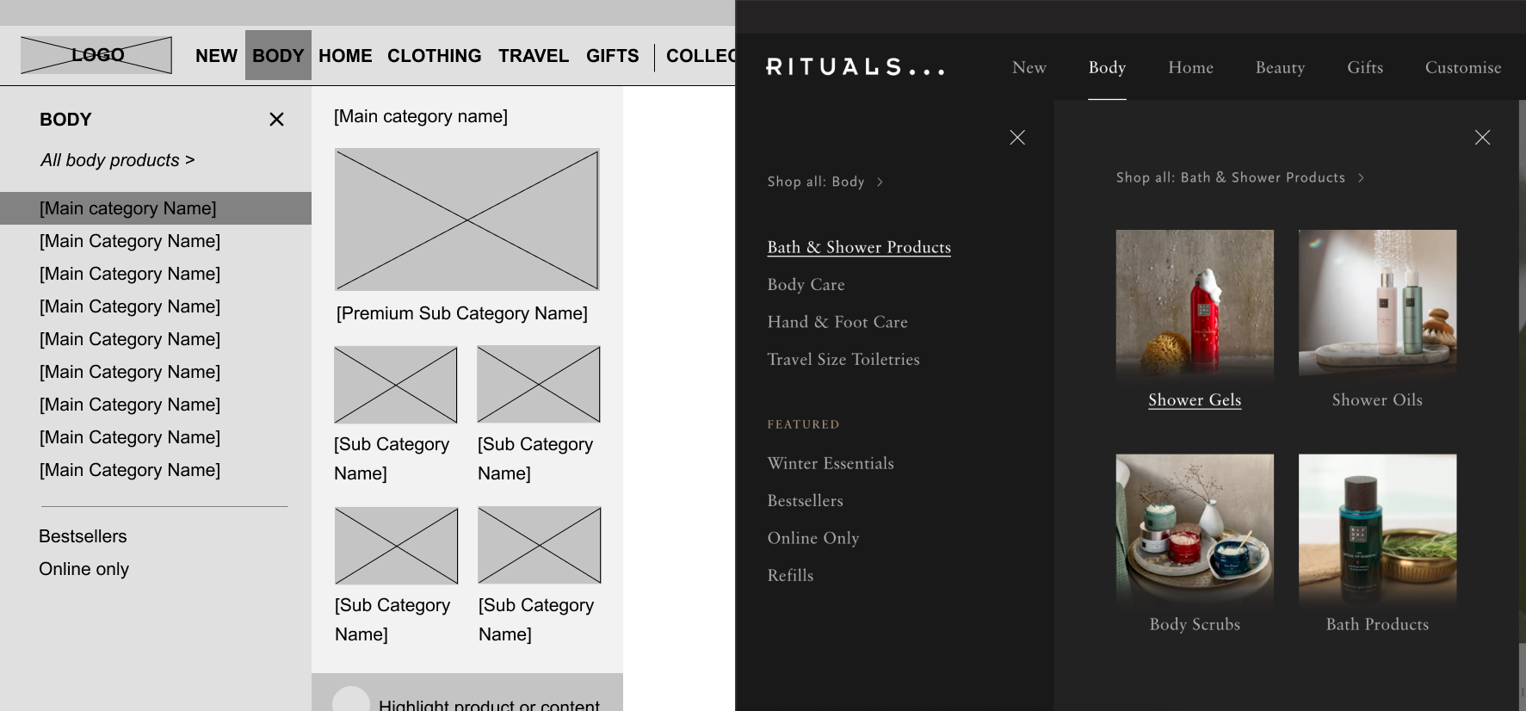Image resolution: width=1526 pixels, height=711 pixels.
Task: Open the Customise menu item
Action: pyautogui.click(x=1462, y=67)
